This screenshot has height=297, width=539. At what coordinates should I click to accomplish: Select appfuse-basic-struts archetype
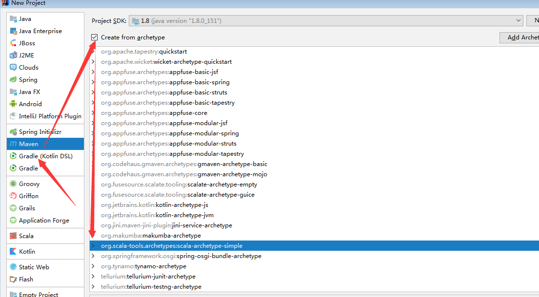pyautogui.click(x=164, y=93)
